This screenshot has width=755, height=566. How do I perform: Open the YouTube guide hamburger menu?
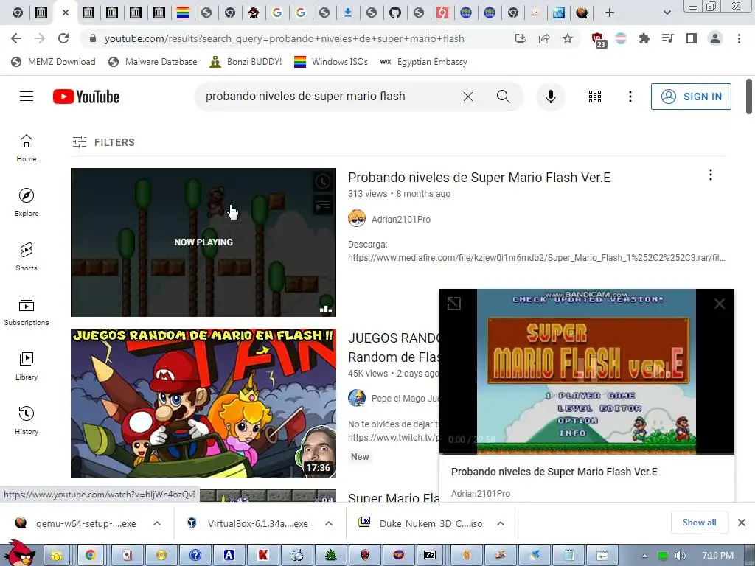point(27,97)
